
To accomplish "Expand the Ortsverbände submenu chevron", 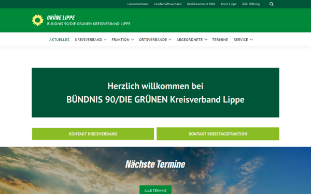I will [170, 40].
